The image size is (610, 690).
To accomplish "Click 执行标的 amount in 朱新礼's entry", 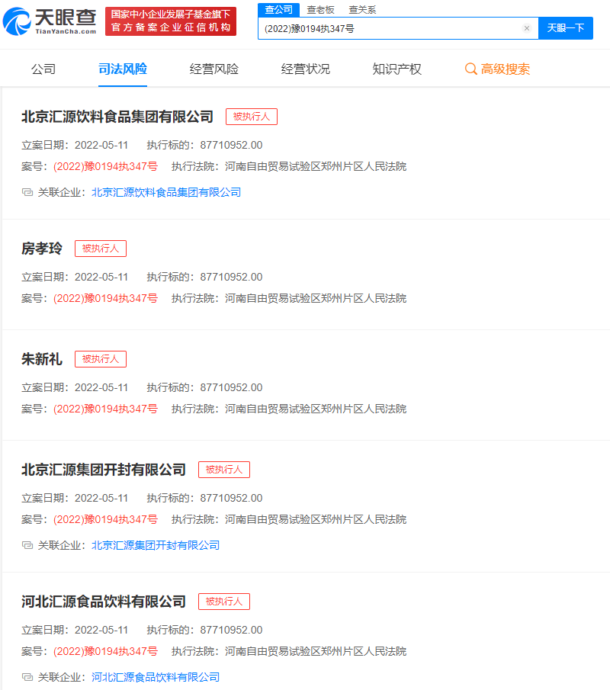I will (x=232, y=387).
